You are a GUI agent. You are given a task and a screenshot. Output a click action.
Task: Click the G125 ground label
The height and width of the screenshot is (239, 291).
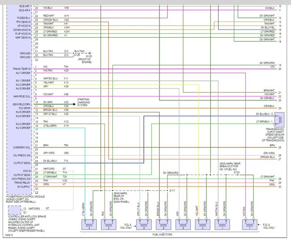(x=89, y=56)
